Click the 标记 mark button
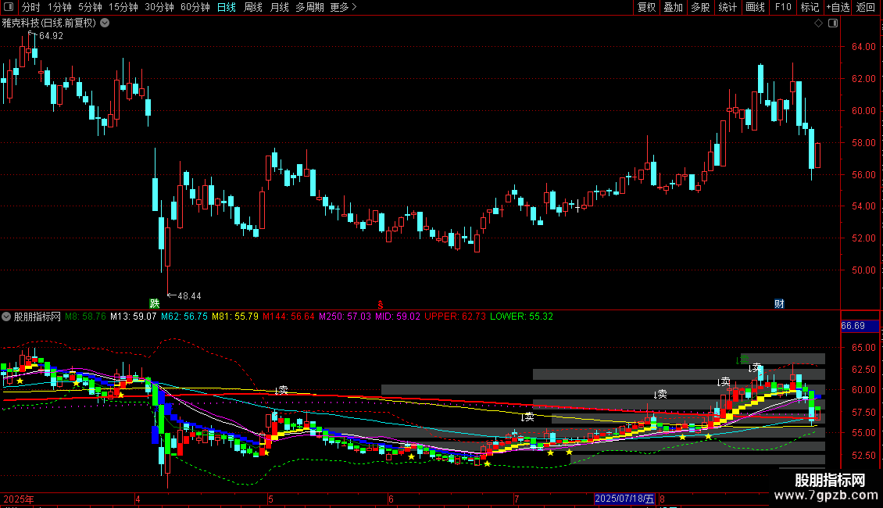883x508 pixels. tap(810, 7)
